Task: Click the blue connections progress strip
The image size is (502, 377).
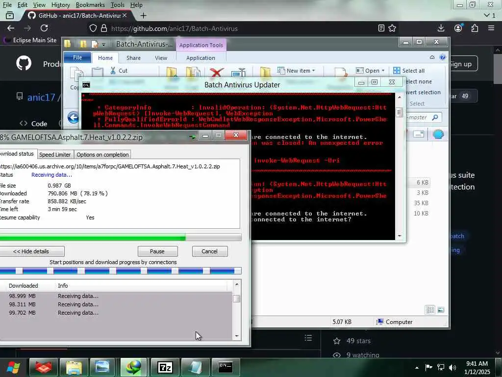Action: 121,271
